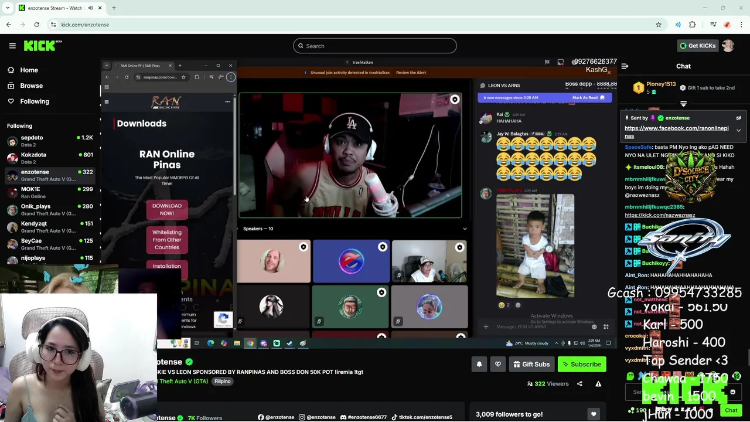Viewport: 750px width, 422px height.
Task: Click DOWNLOAD NOW! on RAN Online page
Action: click(167, 209)
